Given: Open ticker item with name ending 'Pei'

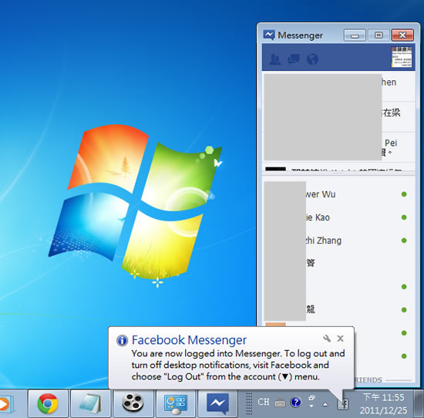Looking at the screenshot, I should 338,148.
